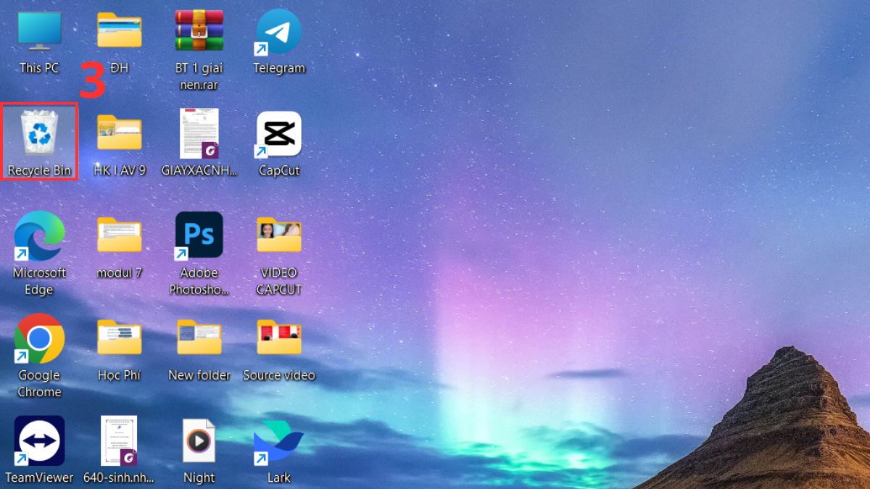This screenshot has height=489, width=870.
Task: Open This PC
Action: click(40, 30)
